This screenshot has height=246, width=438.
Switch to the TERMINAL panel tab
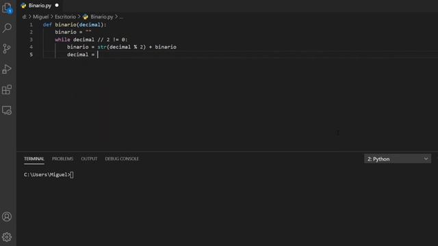tap(34, 159)
